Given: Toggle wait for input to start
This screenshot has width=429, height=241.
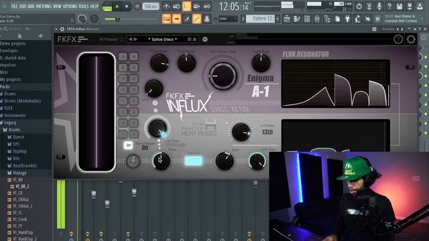Looking at the screenshot, I should pos(176,6).
